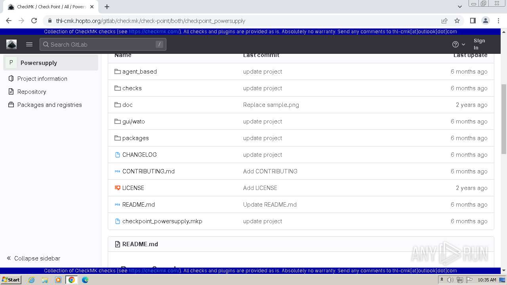Screen dimensions: 507x285
Task: Launch Internet Explorer from taskbar
Action: pos(31,280)
